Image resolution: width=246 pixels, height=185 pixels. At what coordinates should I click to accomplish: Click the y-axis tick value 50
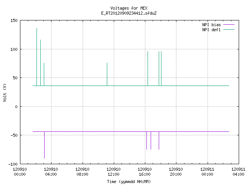[15, 78]
